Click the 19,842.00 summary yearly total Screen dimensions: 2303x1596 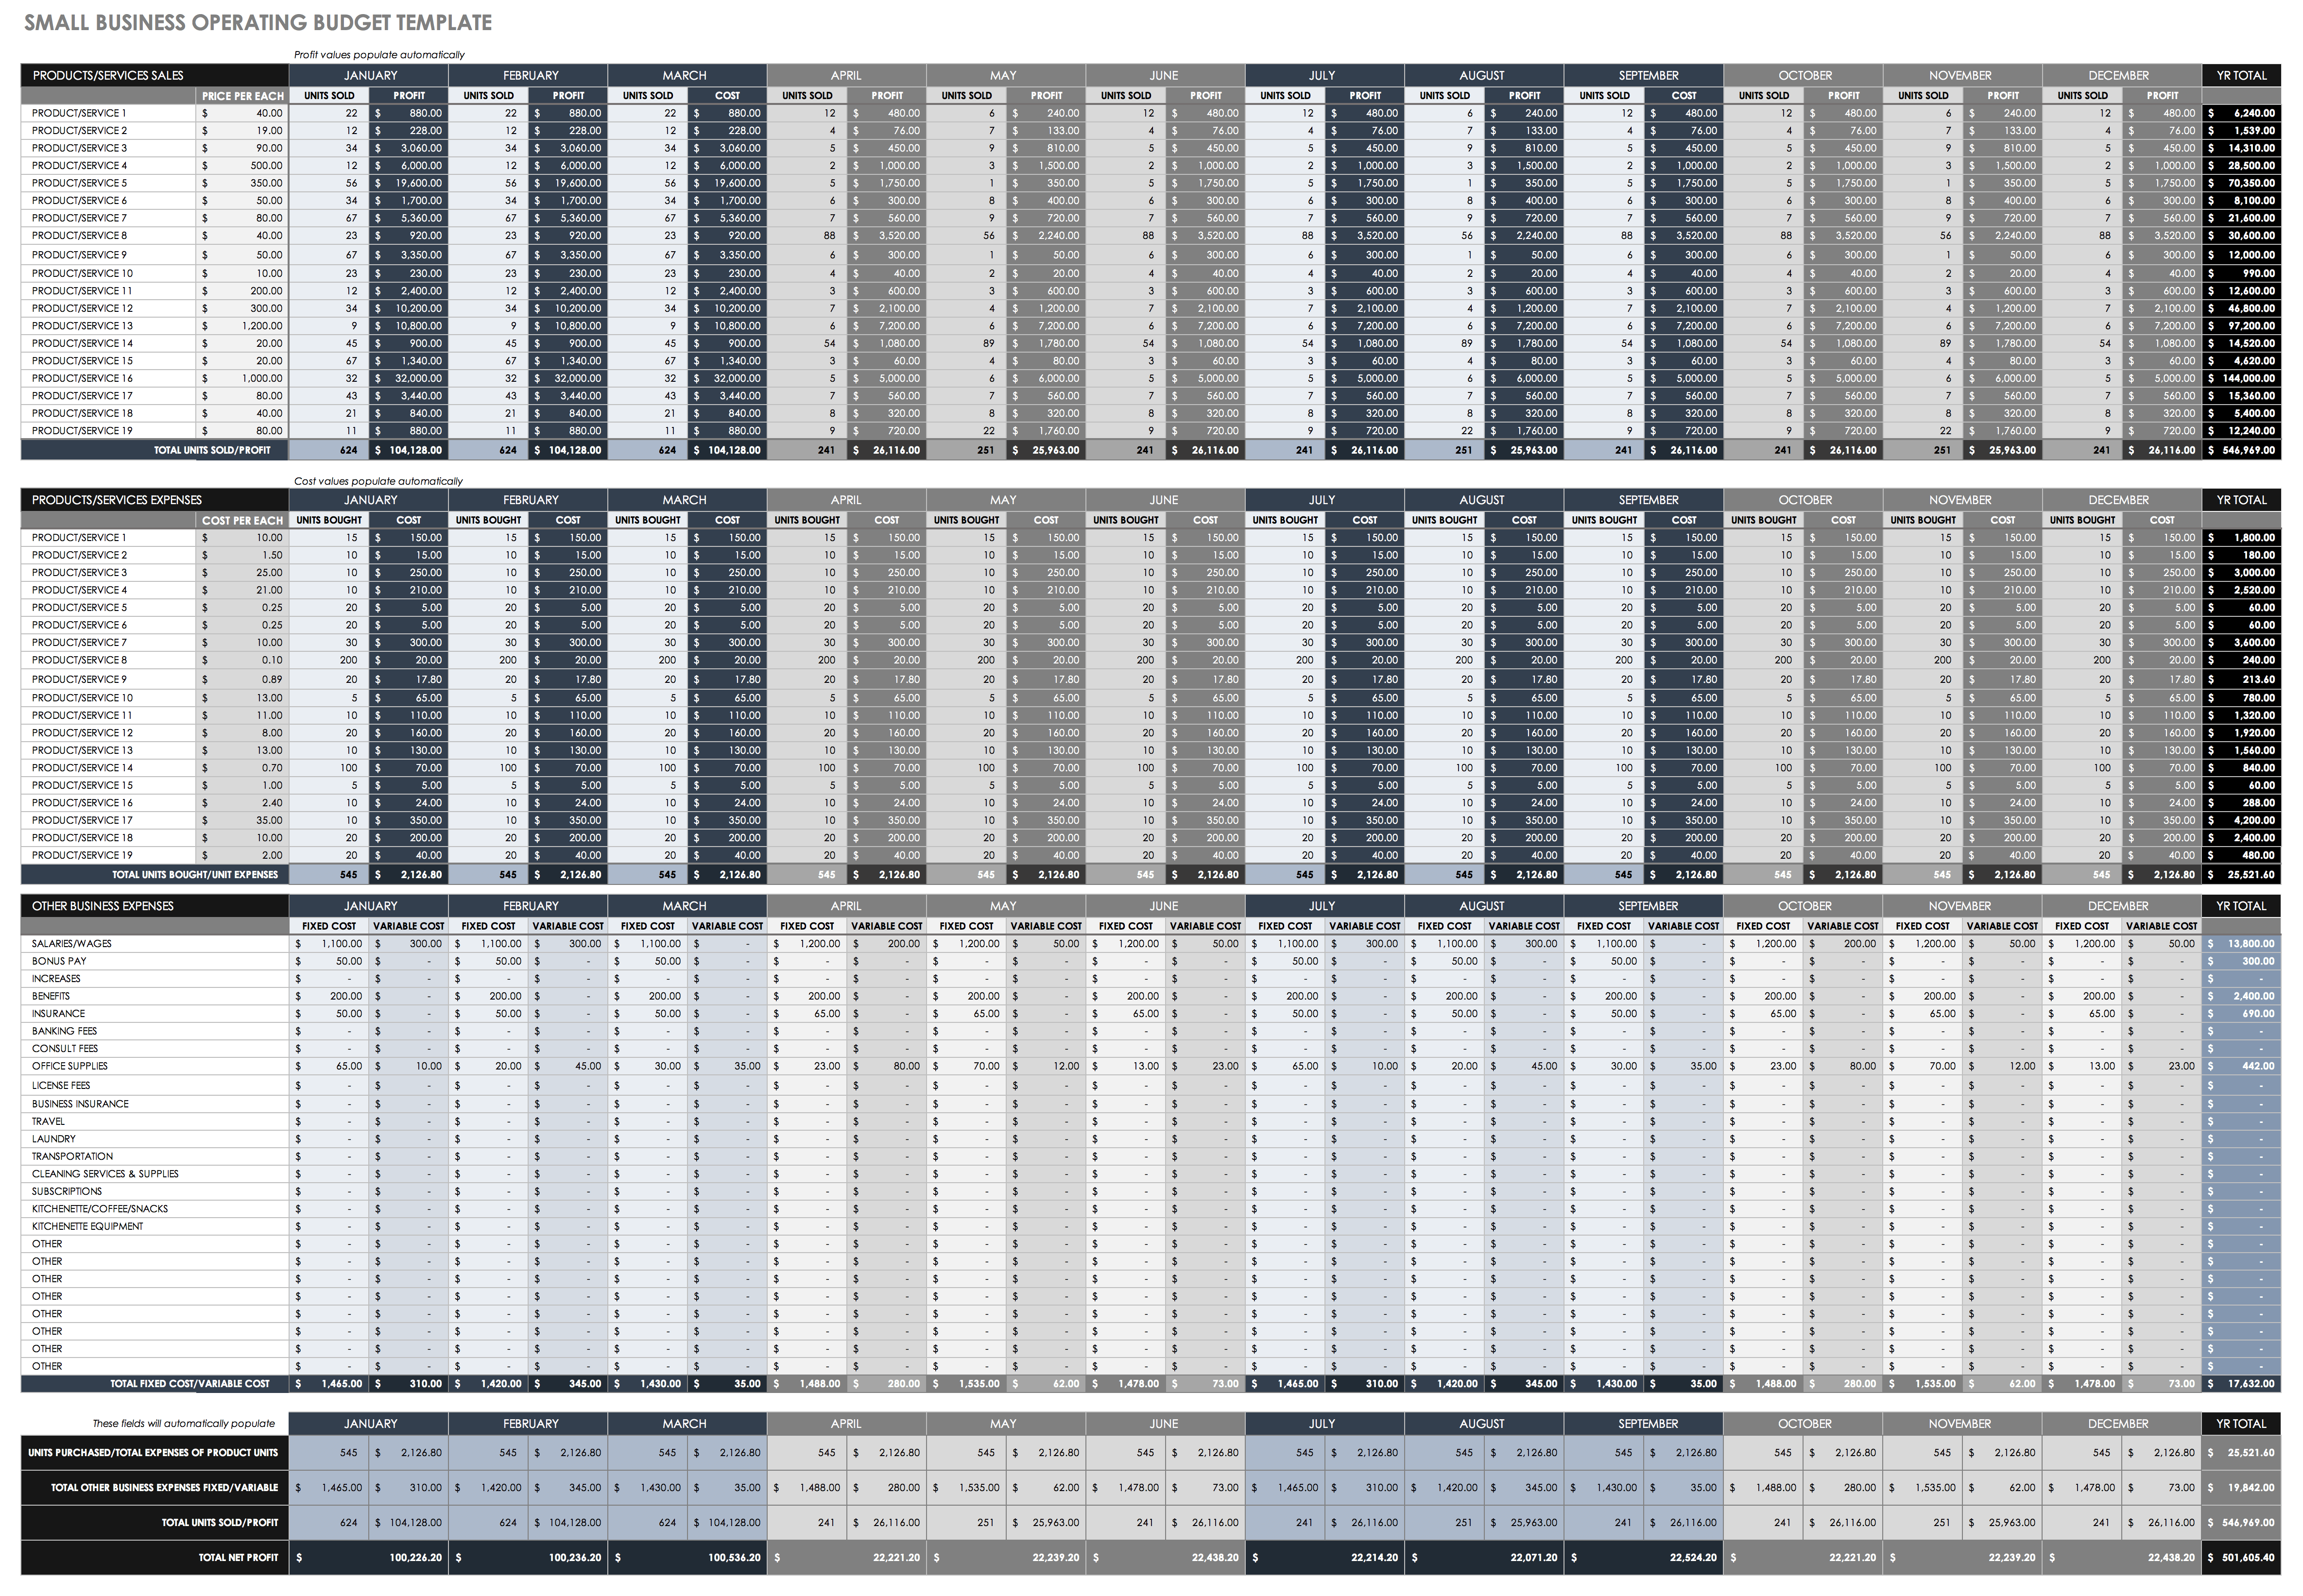click(x=2241, y=1488)
